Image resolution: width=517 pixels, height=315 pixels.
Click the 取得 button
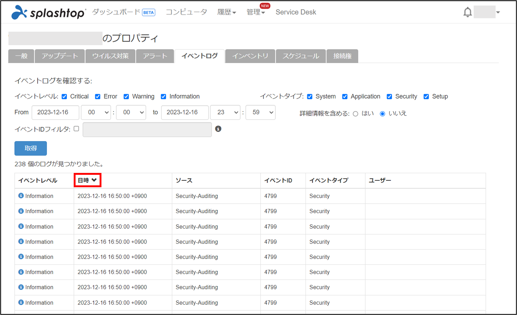click(x=31, y=148)
